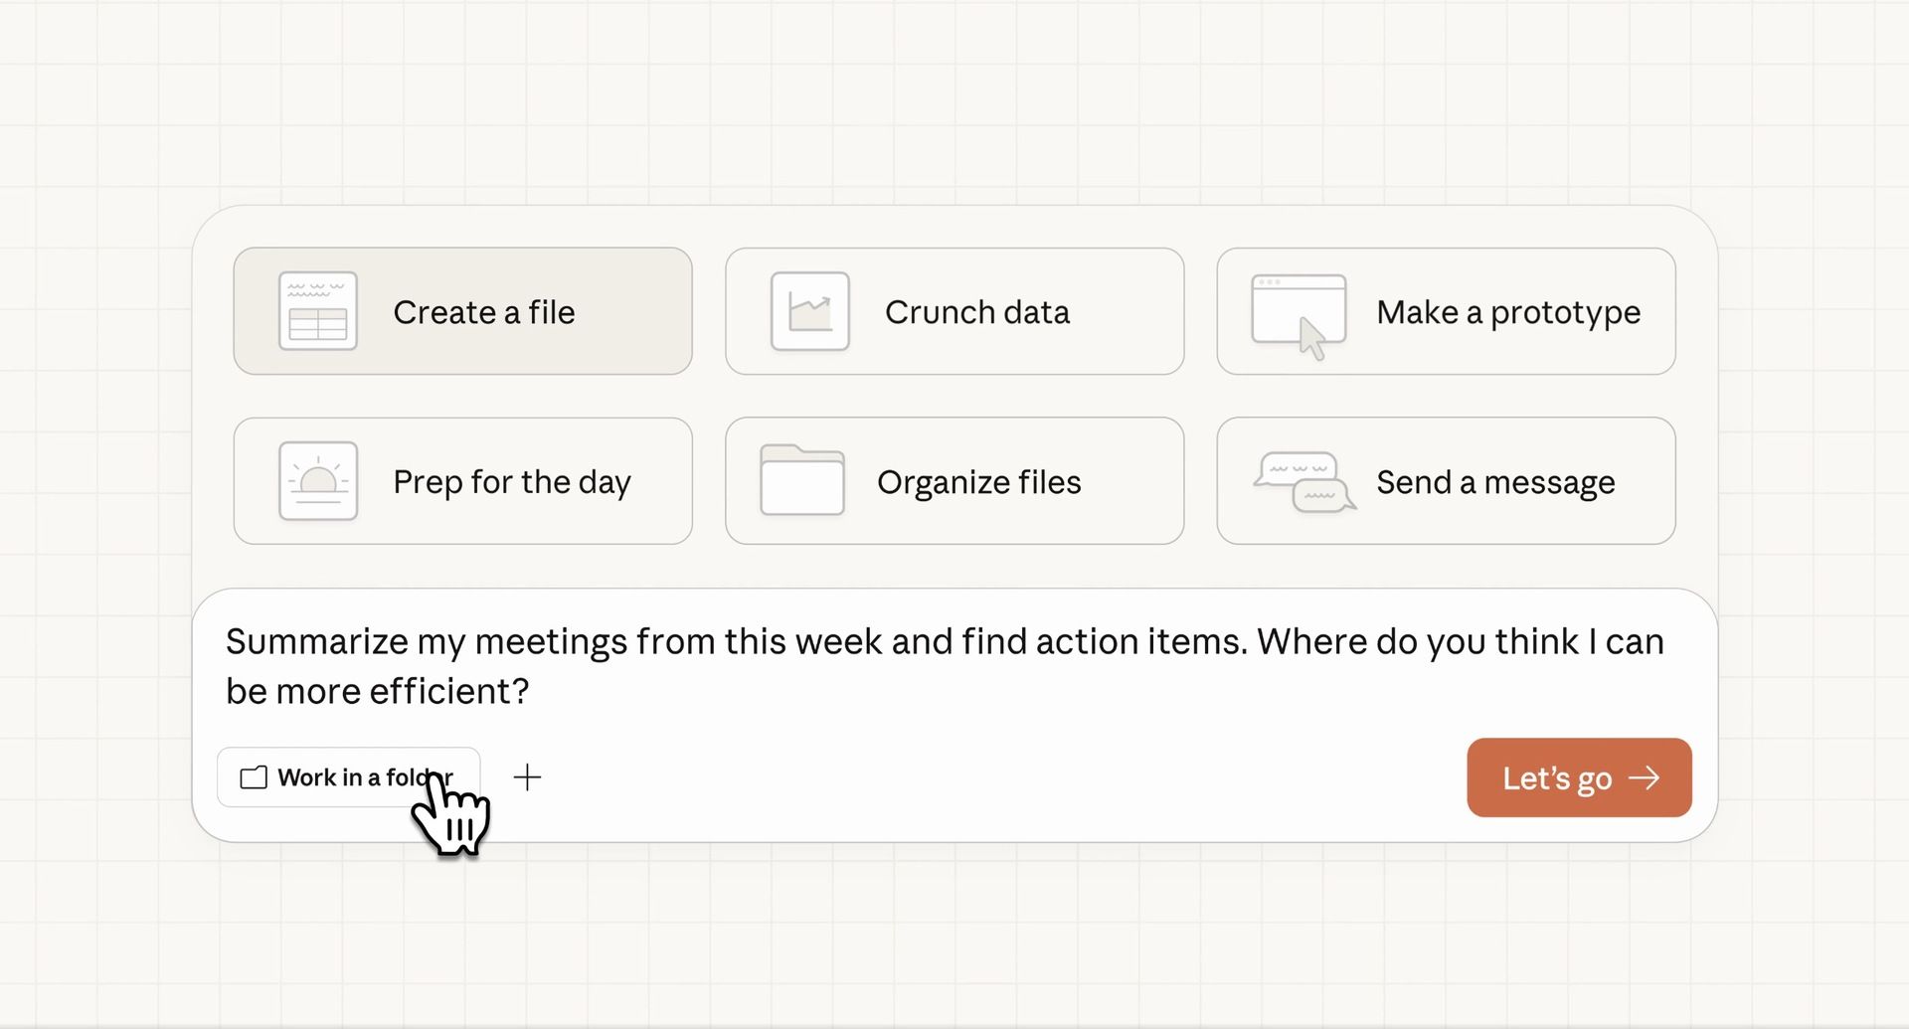This screenshot has height=1029, width=1909.
Task: Click the Prep for the day sunrise icon
Action: pos(318,481)
